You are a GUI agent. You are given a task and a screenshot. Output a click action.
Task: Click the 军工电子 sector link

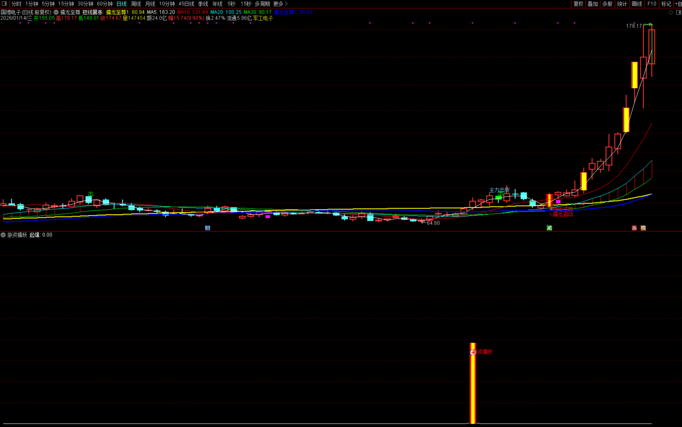[x=263, y=18]
